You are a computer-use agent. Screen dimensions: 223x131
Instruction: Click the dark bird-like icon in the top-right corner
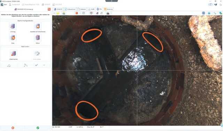[216, 5]
